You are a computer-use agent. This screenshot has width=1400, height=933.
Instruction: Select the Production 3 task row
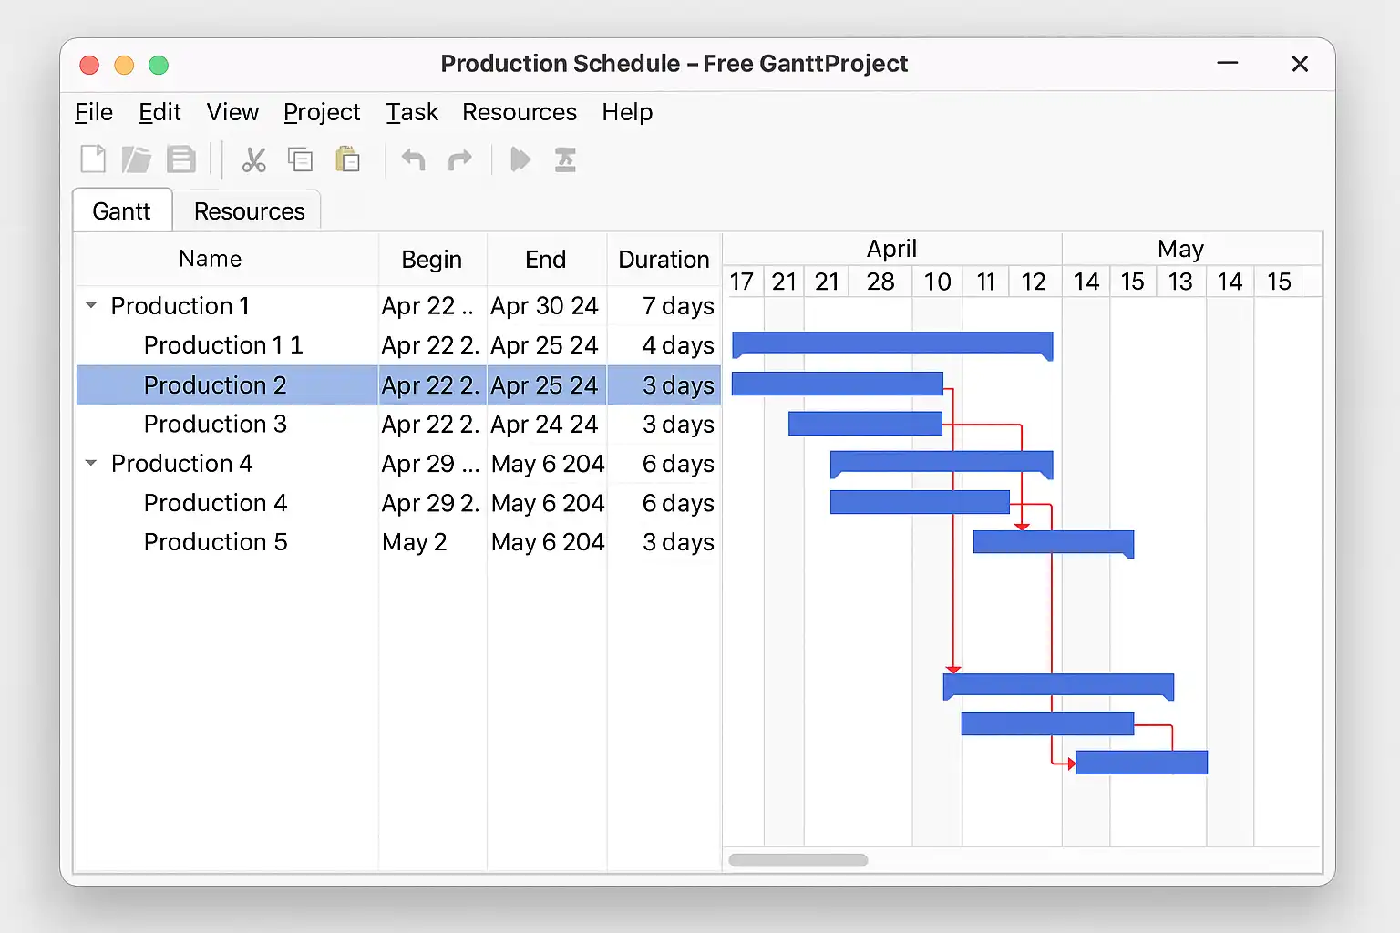(215, 425)
